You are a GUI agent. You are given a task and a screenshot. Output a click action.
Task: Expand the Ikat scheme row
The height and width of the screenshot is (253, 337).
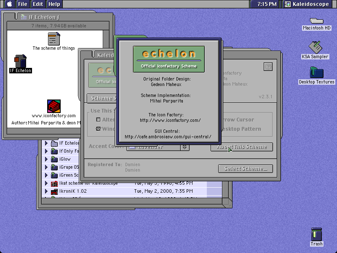pos(46,183)
